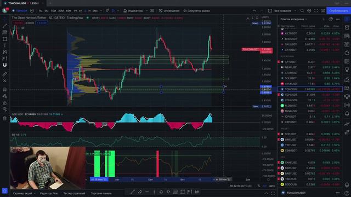
Task: Open quick search magnifier icon
Action: coord(302,11)
